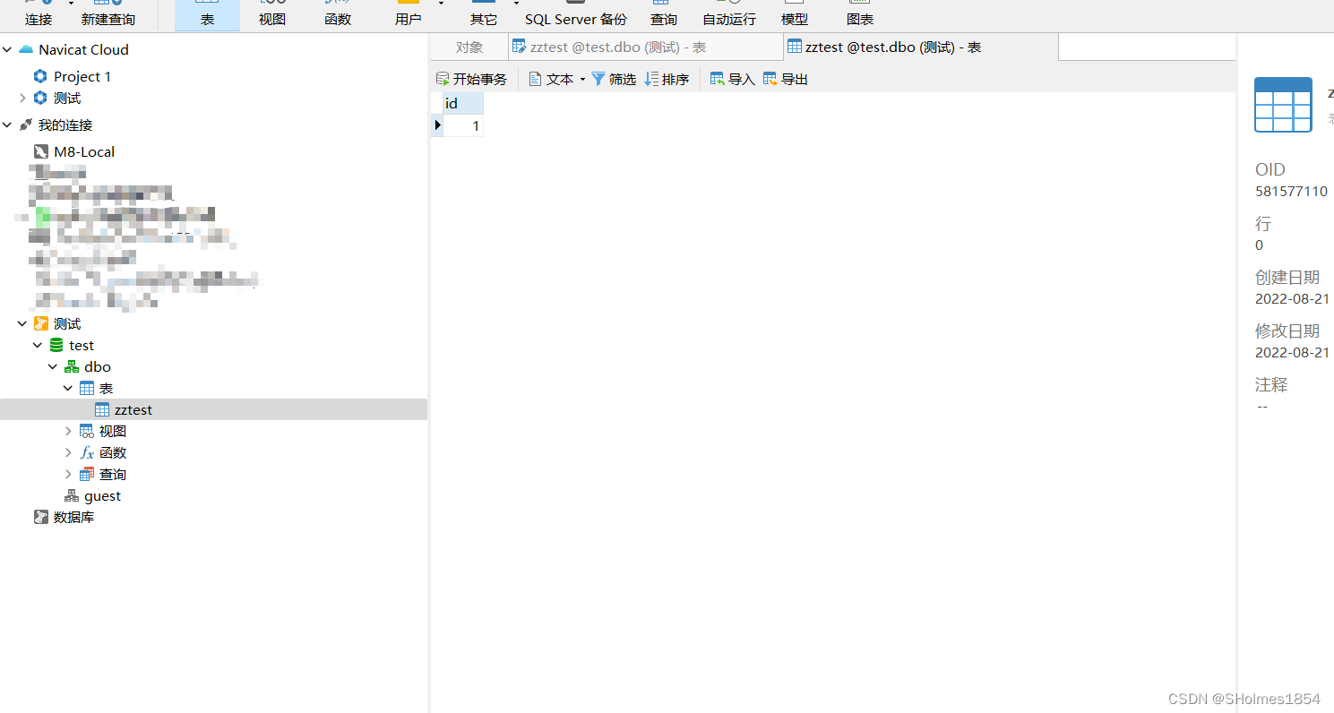The width and height of the screenshot is (1334, 713).
Task: Open dropdown arrow next to 用户
Action: (441, 4)
